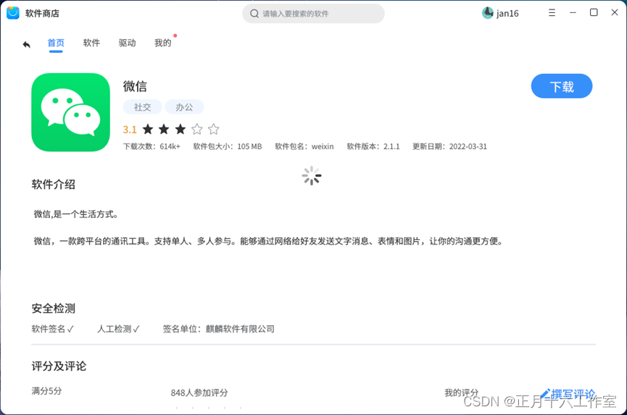Viewport: 627px width, 415px height.
Task: Select the fifth empty star
Action: pos(214,129)
